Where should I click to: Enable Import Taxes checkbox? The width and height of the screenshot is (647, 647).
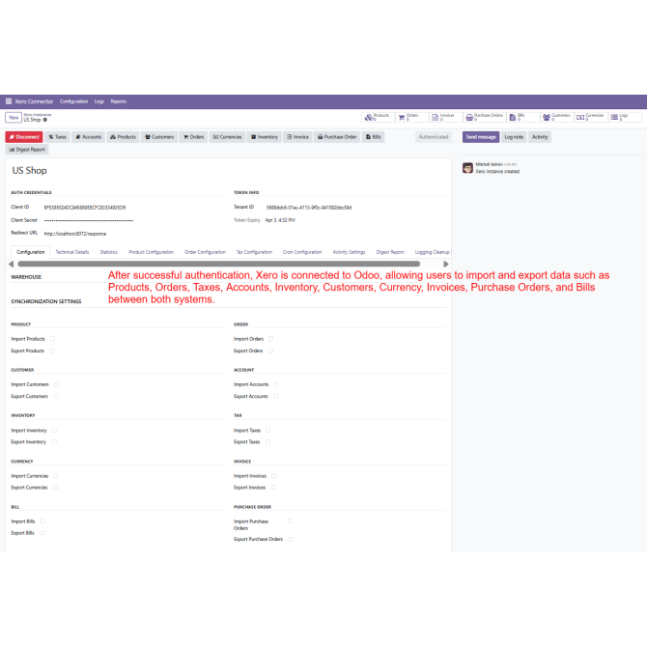(267, 430)
